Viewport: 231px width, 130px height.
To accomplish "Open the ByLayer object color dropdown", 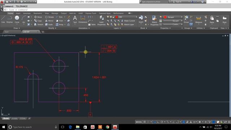I will pos(173,17).
